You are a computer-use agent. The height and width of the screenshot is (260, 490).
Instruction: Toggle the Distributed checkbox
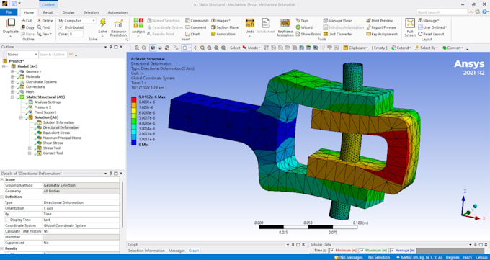tap(61, 27)
